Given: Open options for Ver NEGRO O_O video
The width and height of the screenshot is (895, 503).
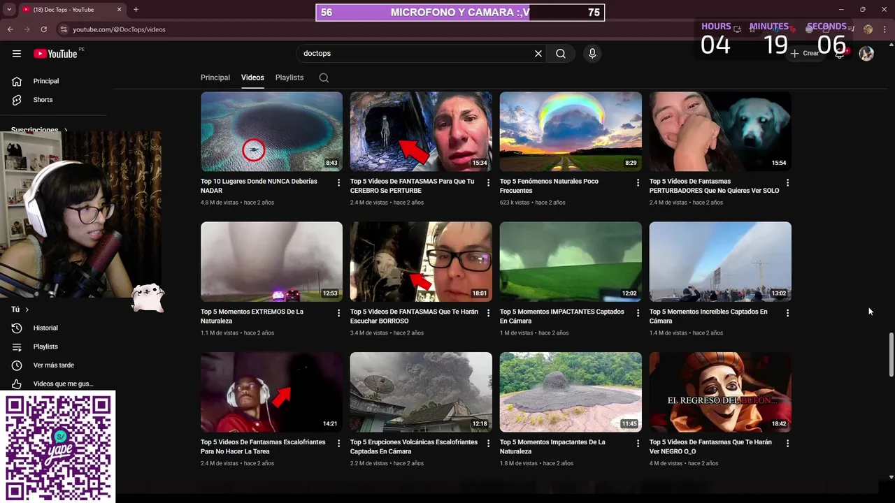Looking at the screenshot, I should (787, 443).
